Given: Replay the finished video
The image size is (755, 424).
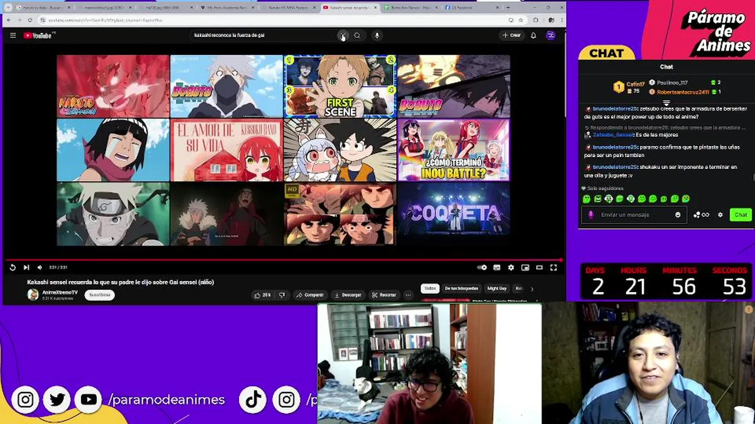Looking at the screenshot, I should click(x=12, y=267).
